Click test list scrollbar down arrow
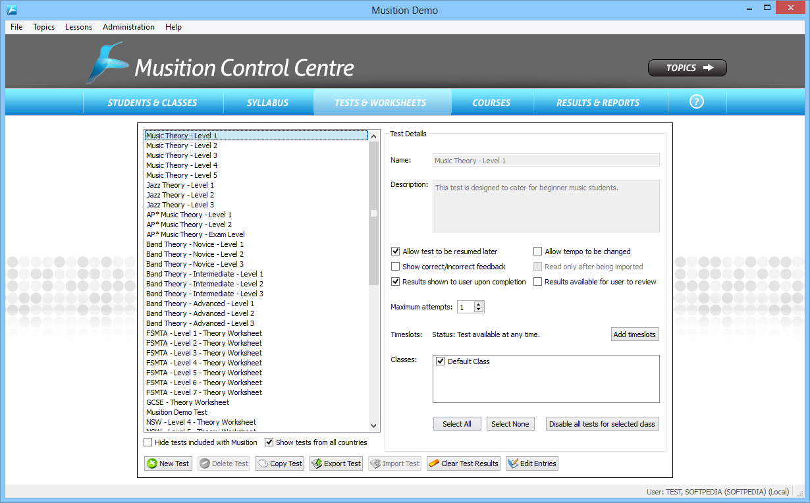810x503 pixels. click(374, 426)
